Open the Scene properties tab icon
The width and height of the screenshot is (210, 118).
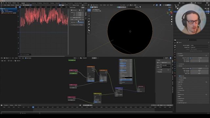coord(175,52)
